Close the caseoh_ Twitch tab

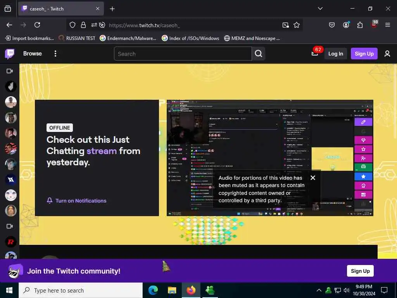tap(98, 9)
